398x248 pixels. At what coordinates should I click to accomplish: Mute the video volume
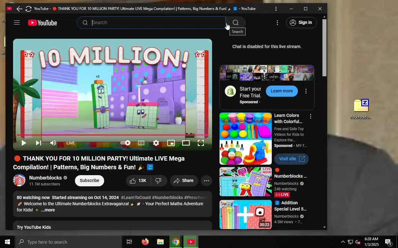click(53, 143)
